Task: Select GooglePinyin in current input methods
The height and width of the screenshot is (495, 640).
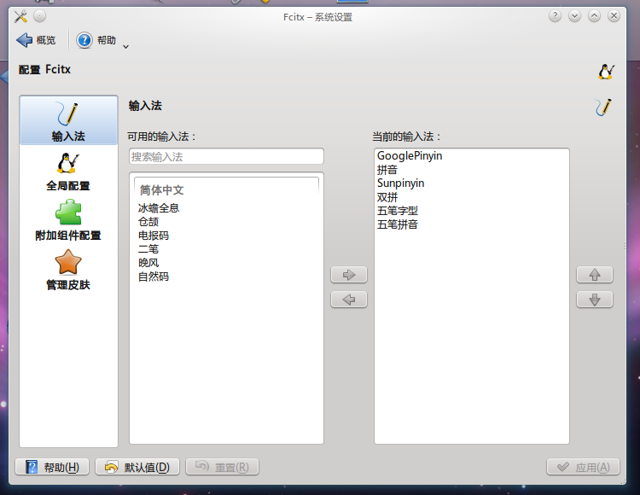Action: point(471,156)
